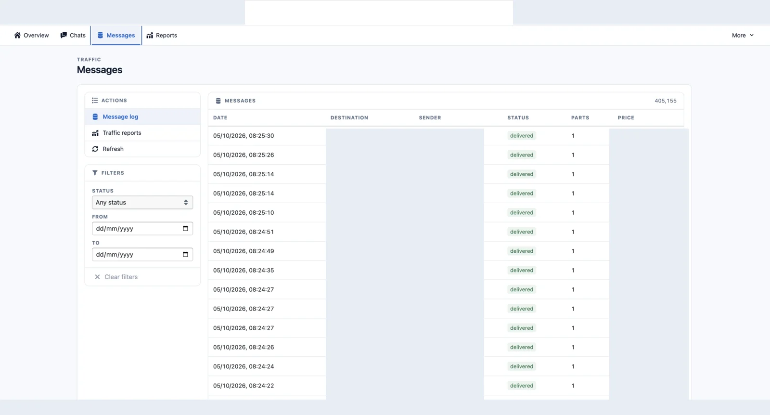The image size is (770, 415).
Task: Click the Sender column header
Action: pos(430,117)
